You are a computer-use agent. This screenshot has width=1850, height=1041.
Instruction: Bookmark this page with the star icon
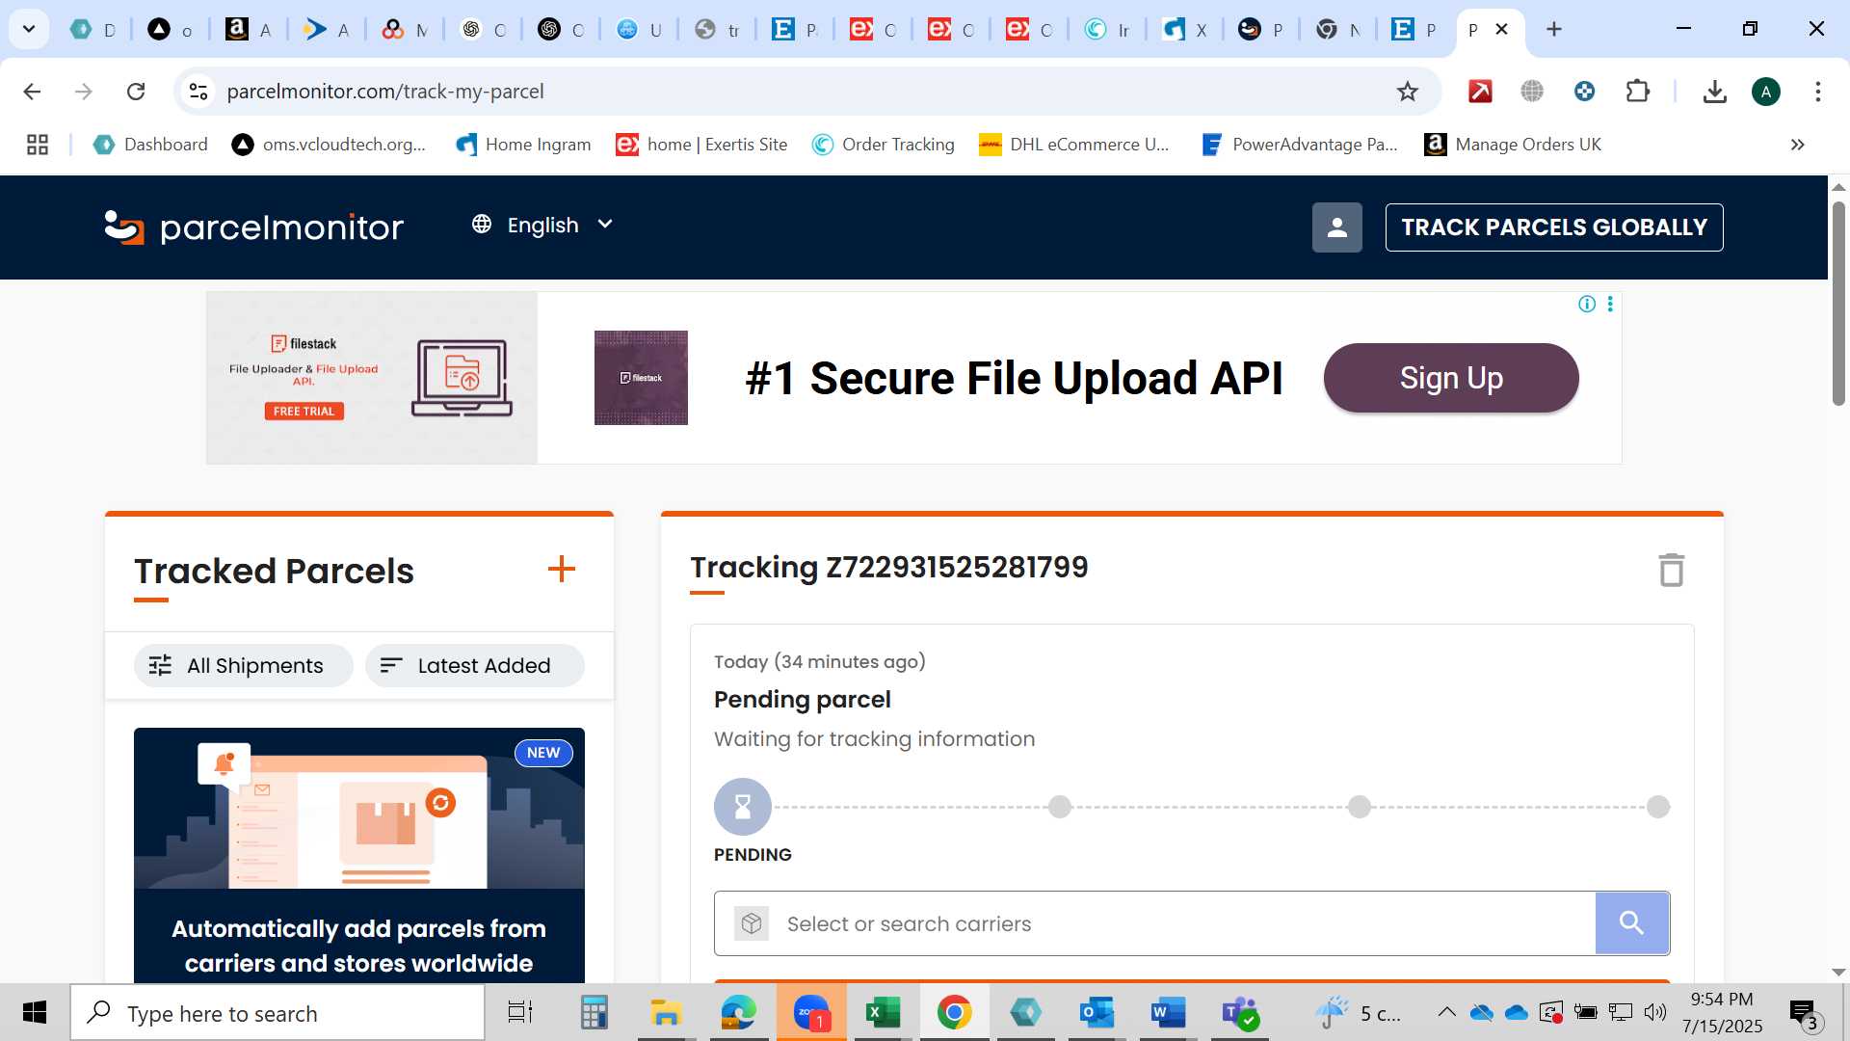(1408, 92)
